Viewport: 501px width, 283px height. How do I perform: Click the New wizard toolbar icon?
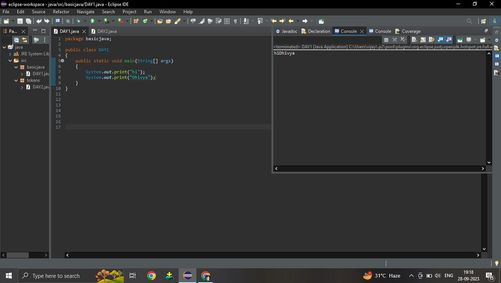[6, 21]
